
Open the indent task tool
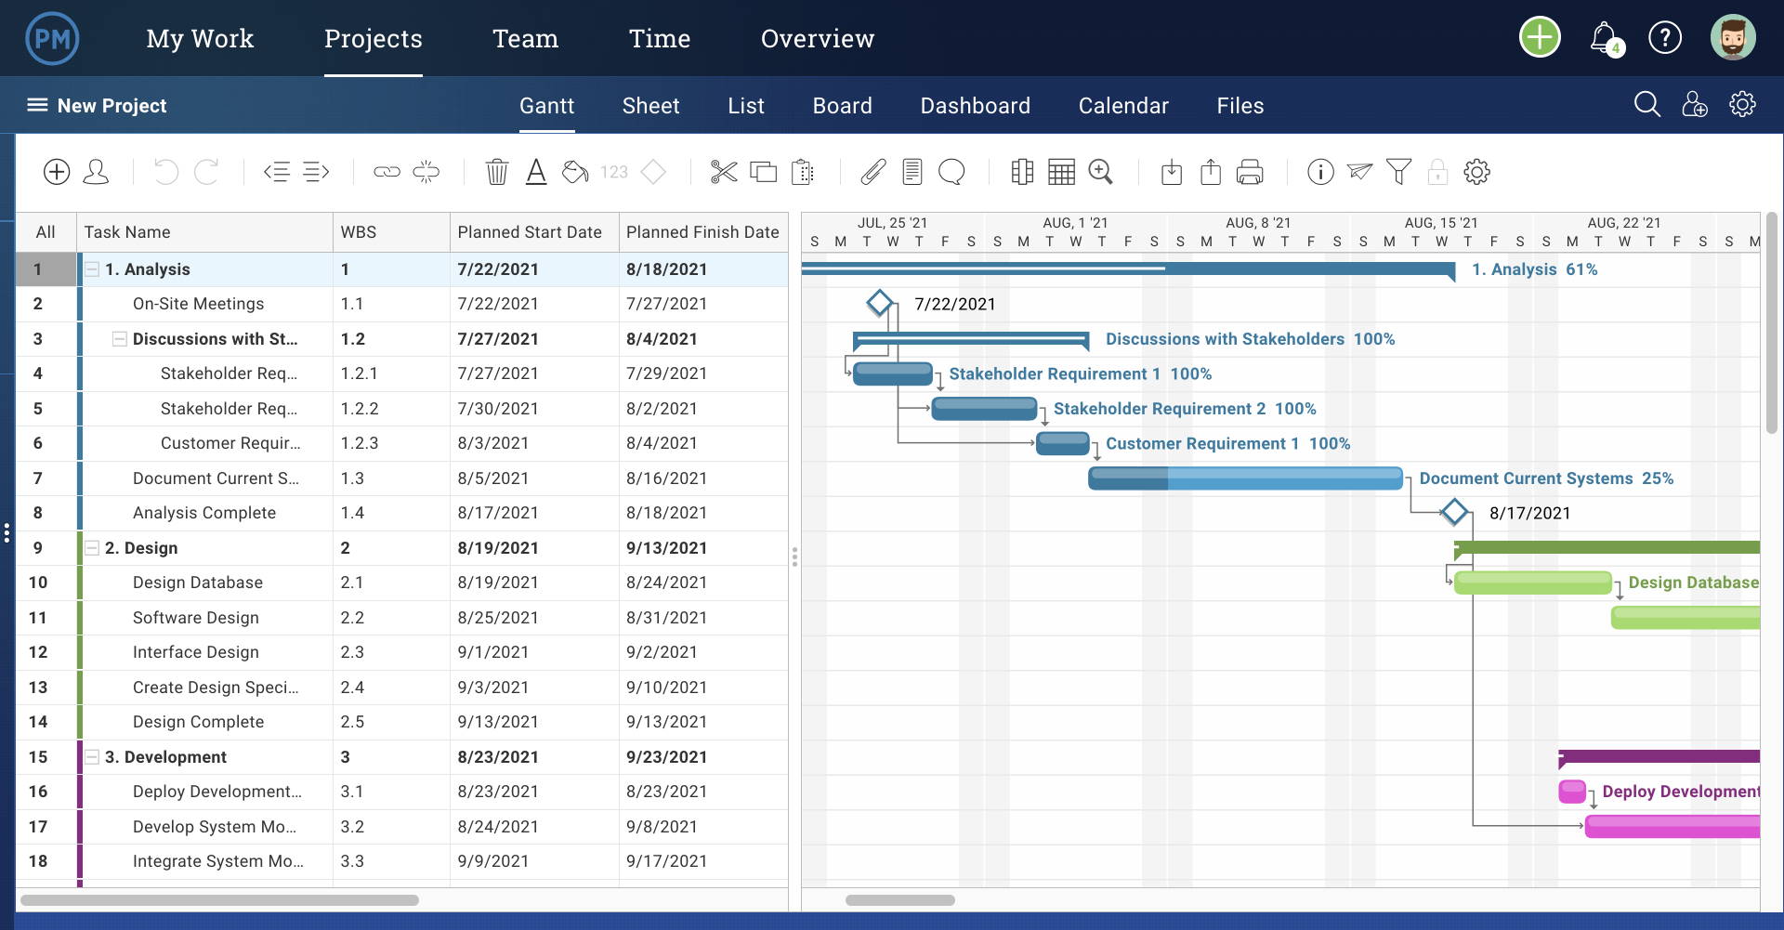click(316, 171)
